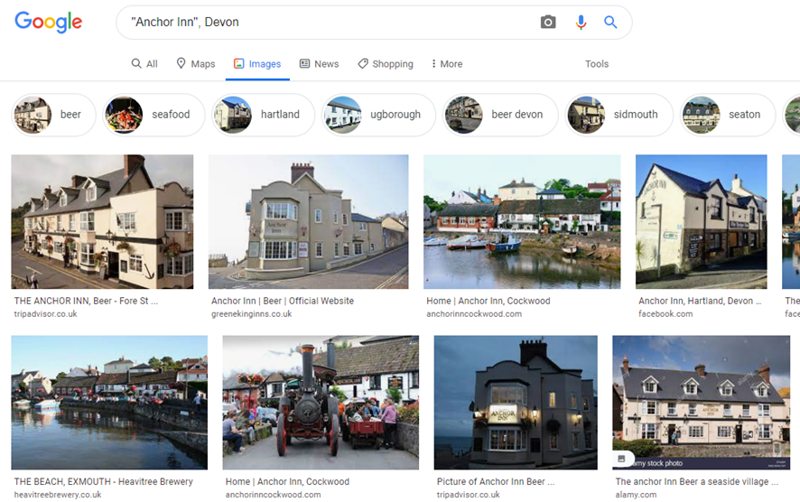Choose the beer devon chip
The image size is (800, 502).
click(499, 115)
